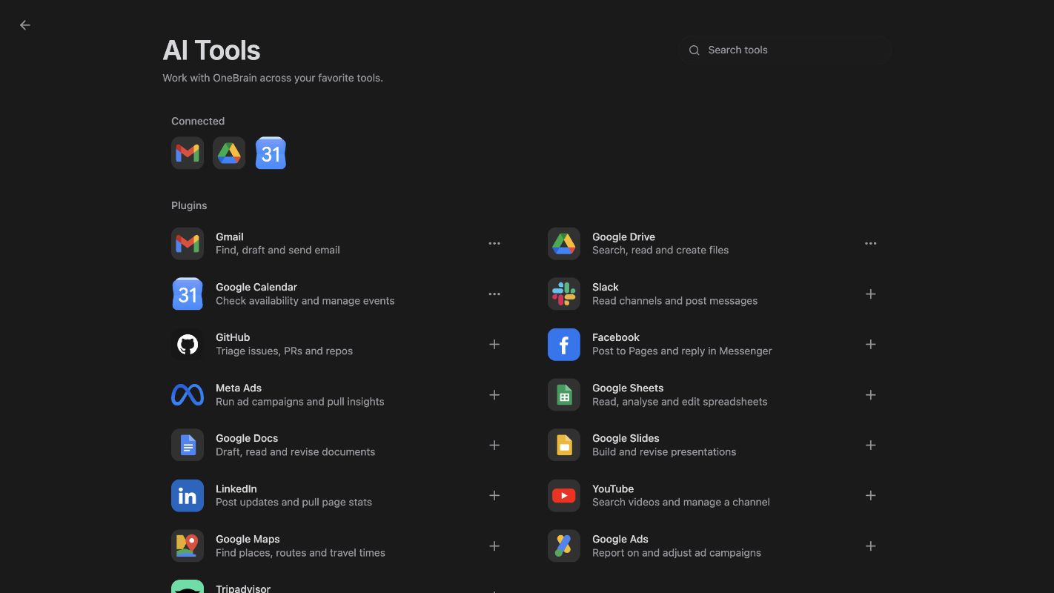Open the connected Google Calendar icon
This screenshot has width=1054, height=593.
coord(271,153)
